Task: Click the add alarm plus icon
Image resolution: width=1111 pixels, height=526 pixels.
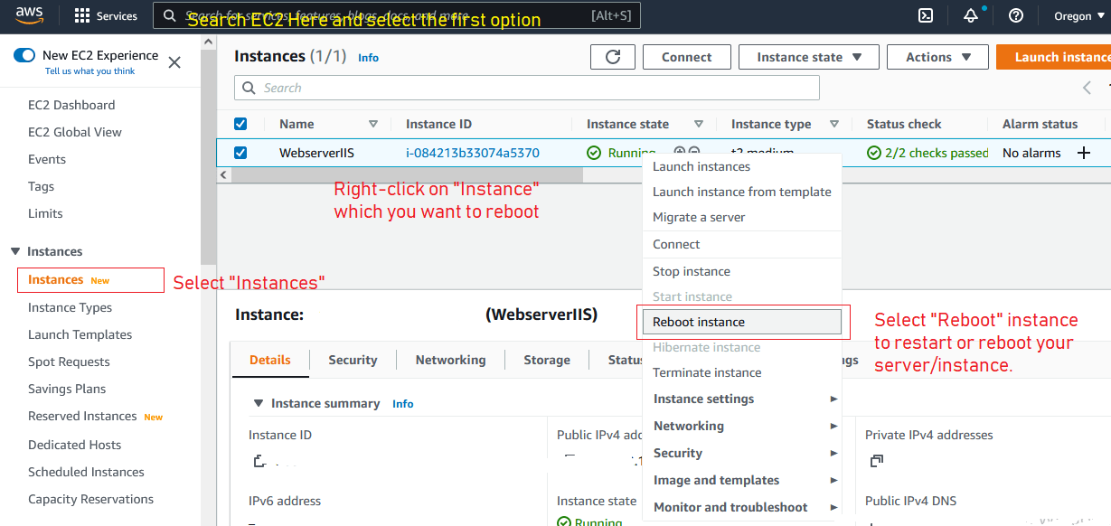Action: pos(1084,153)
